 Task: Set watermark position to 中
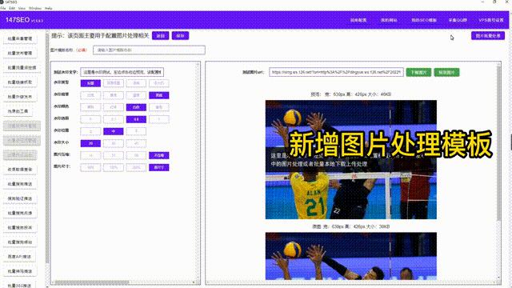(x=114, y=131)
